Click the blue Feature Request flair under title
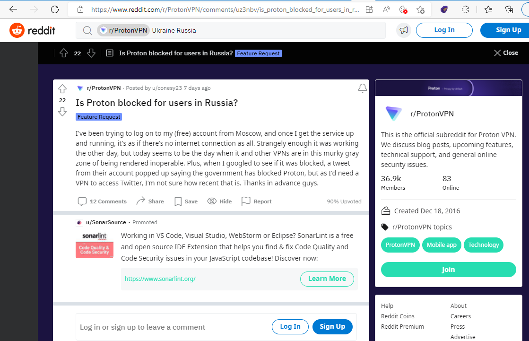The image size is (529, 341). click(99, 117)
